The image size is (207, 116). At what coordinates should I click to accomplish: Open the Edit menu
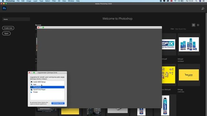click(23, 1)
